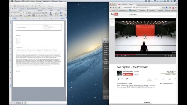Apply the yellow highlight color in Word
The width and height of the screenshot is (187, 105).
[x=29, y=15]
